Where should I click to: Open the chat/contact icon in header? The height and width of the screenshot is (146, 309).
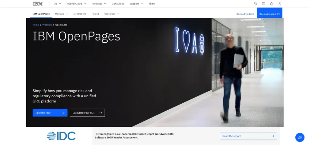pyautogui.click(x=263, y=4)
